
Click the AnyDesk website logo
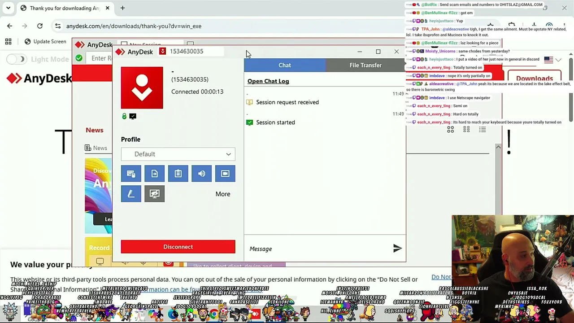[39, 79]
